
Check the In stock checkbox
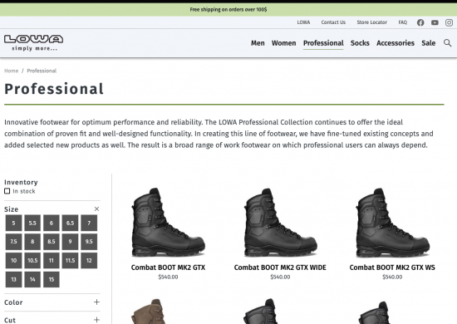point(7,191)
